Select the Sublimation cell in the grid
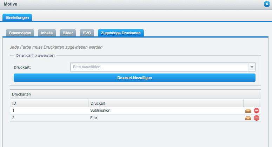272x147 pixels. (x=100, y=111)
